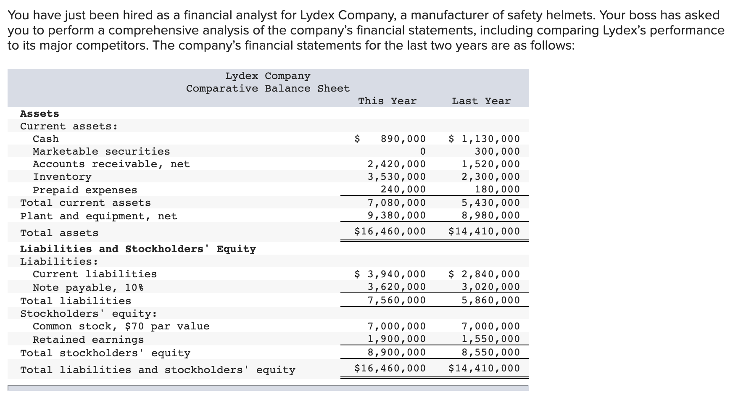The height and width of the screenshot is (400, 738).
Task: Select the bold 'Assets' section label
Action: 40,114
